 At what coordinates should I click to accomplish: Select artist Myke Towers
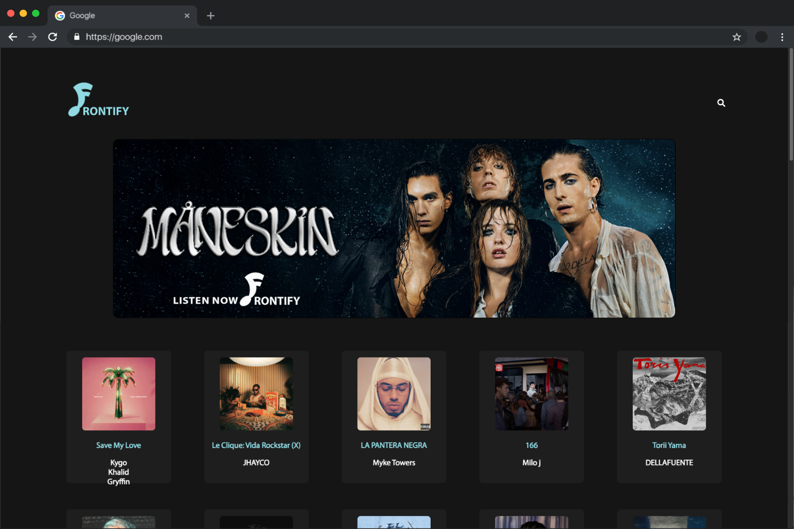[394, 462]
